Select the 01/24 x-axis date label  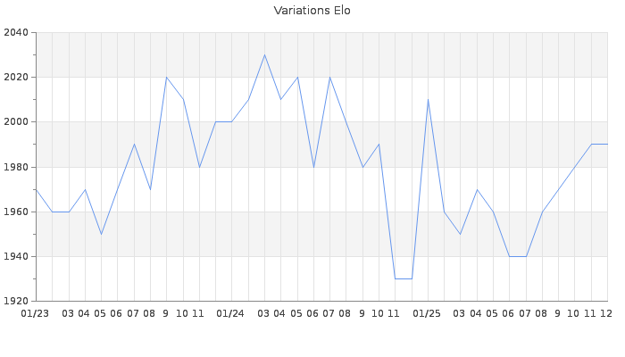230,314
